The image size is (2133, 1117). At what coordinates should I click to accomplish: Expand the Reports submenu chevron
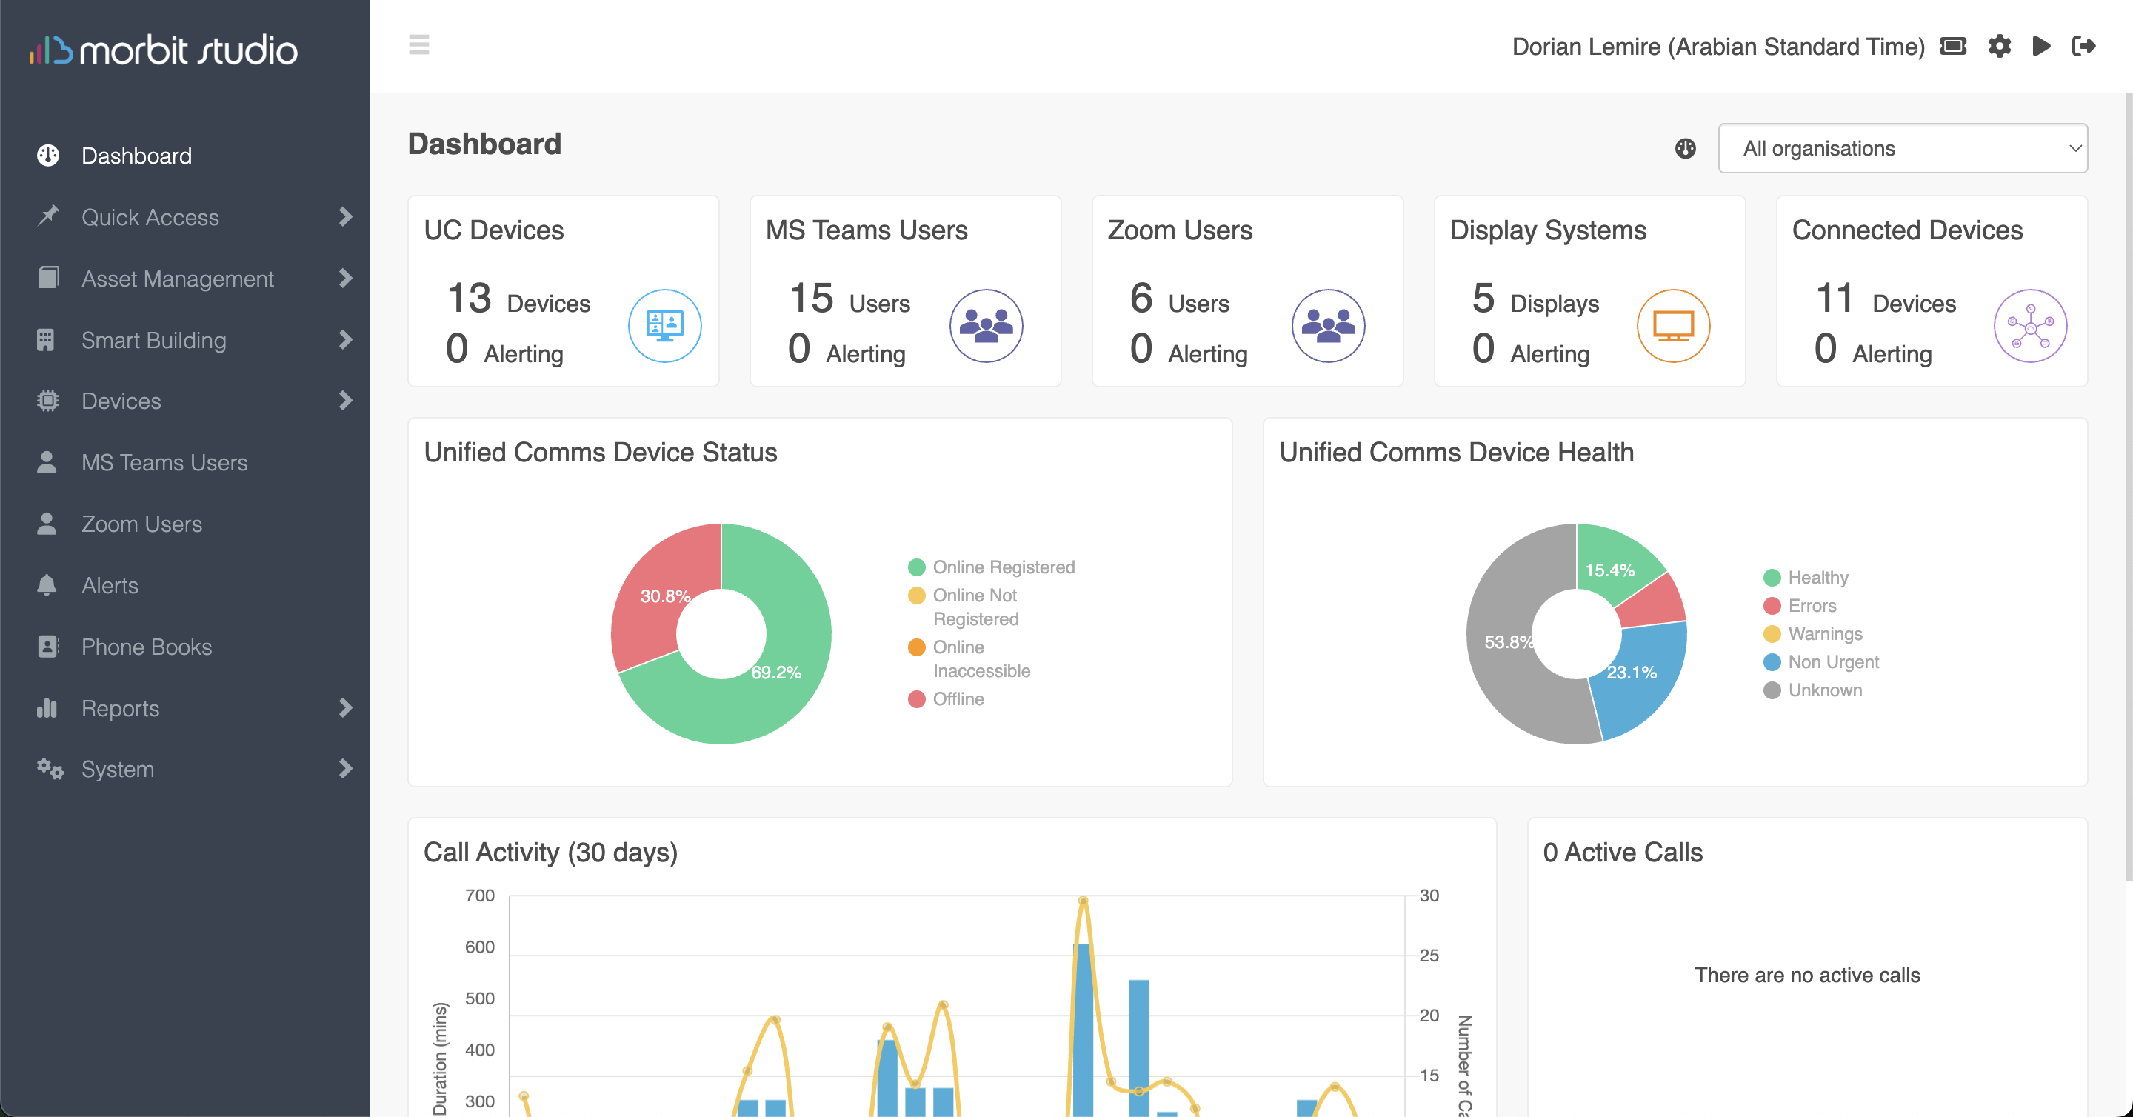(346, 708)
